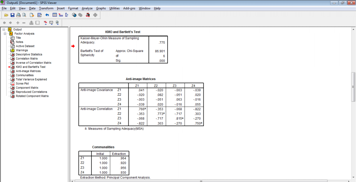
Task: Collapse the Factor Analysis tree node
Action: pyautogui.click(x=6, y=34)
